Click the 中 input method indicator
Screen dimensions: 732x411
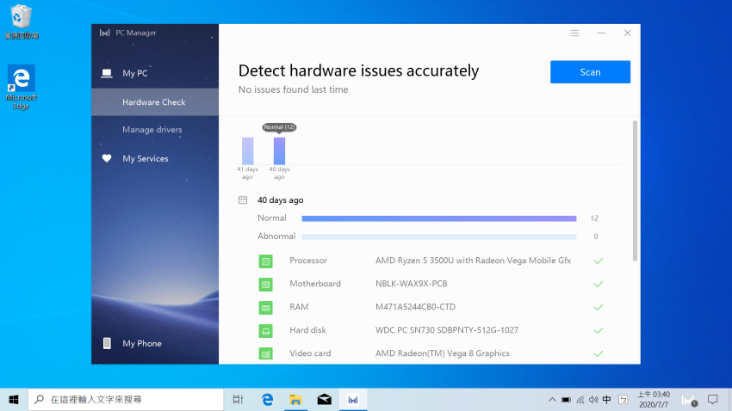pos(606,399)
